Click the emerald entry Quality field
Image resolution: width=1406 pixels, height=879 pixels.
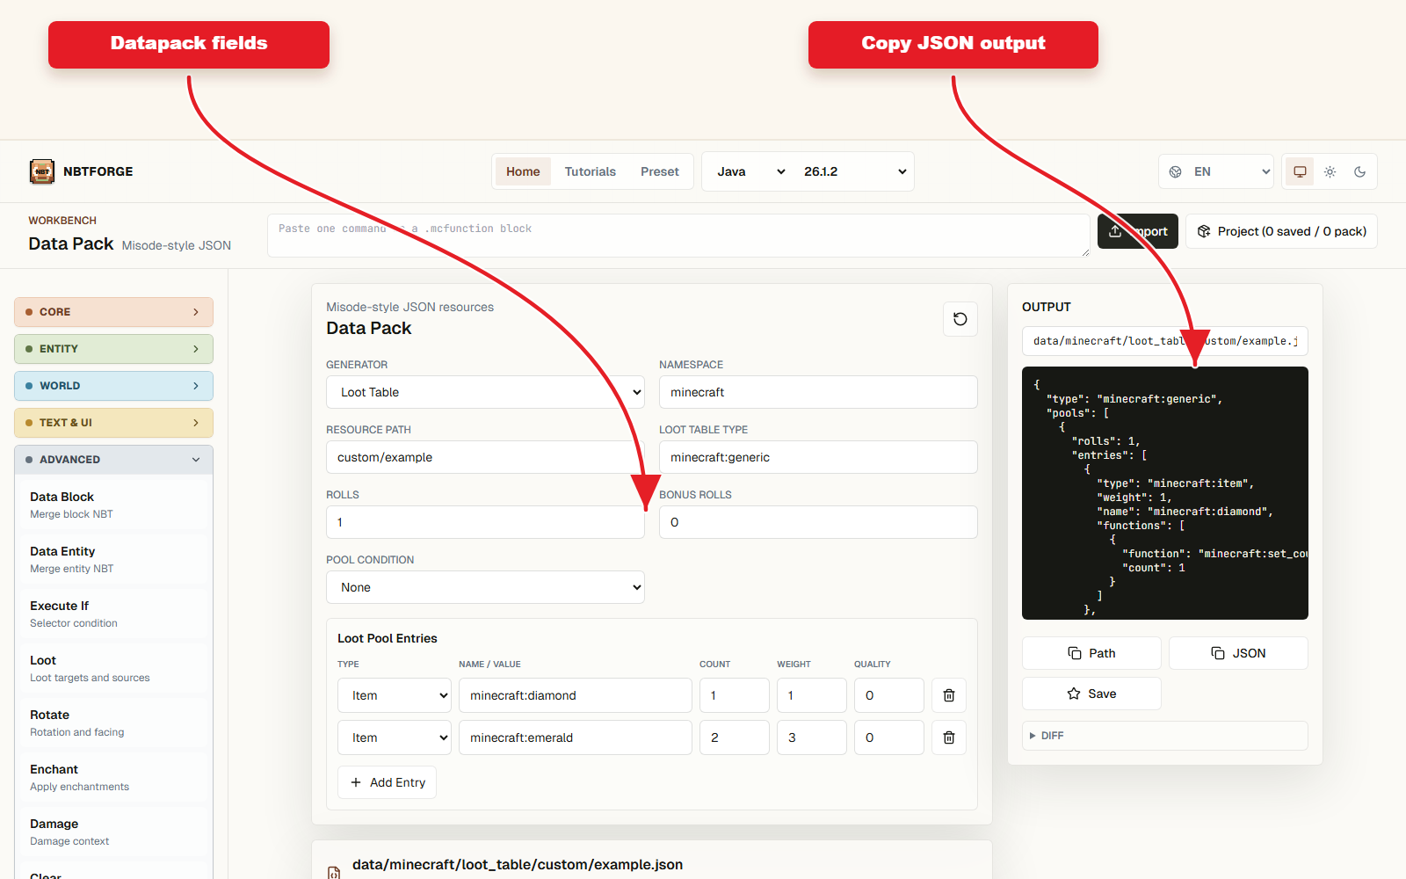pos(889,737)
